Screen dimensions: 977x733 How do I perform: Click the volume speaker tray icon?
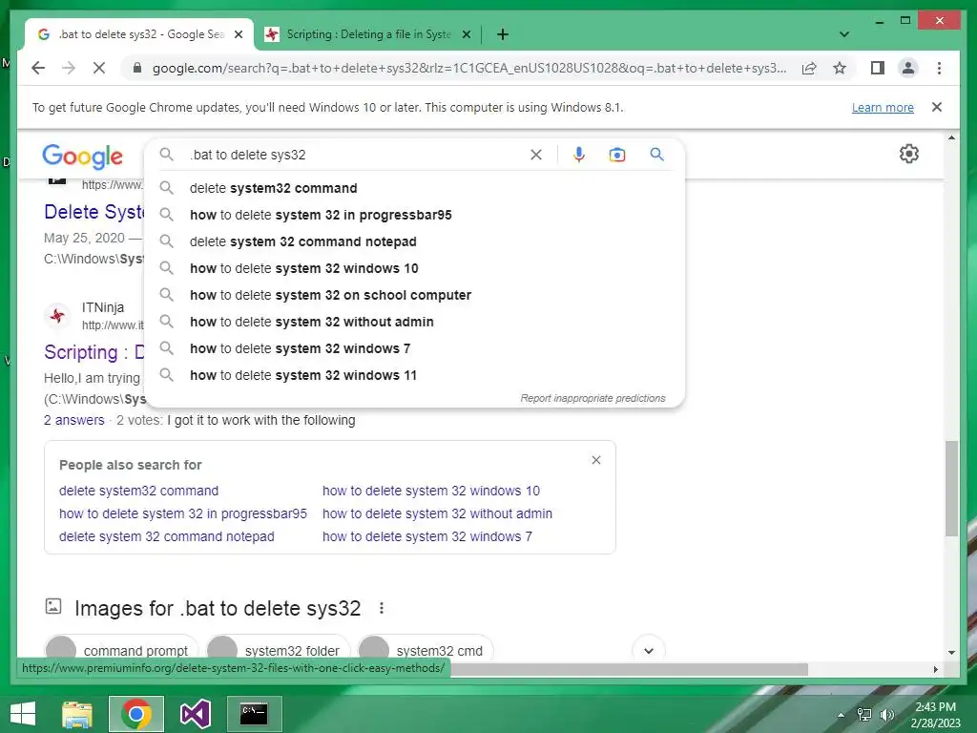[886, 715]
